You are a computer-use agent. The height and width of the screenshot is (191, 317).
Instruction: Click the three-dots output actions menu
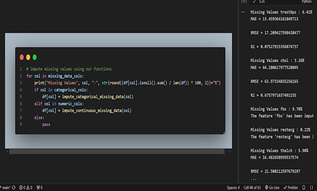(243, 12)
